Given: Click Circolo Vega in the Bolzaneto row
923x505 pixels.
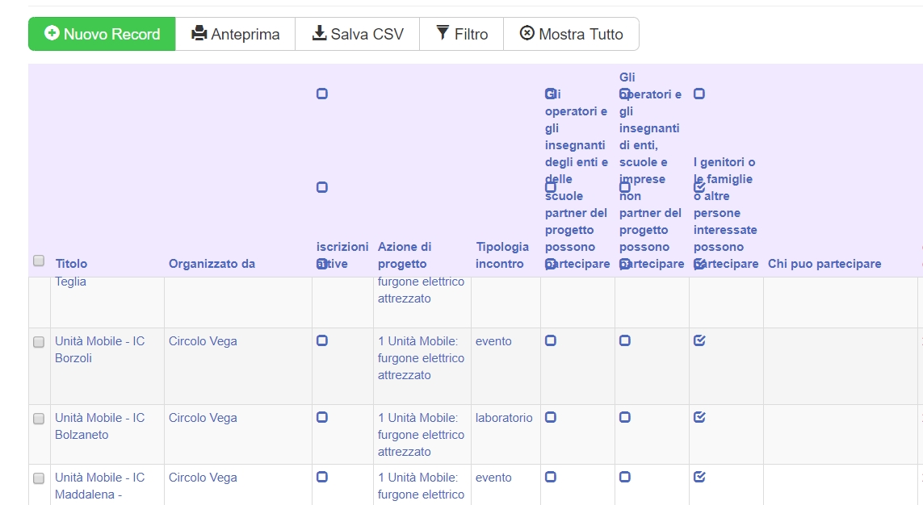Looking at the screenshot, I should click(x=203, y=418).
